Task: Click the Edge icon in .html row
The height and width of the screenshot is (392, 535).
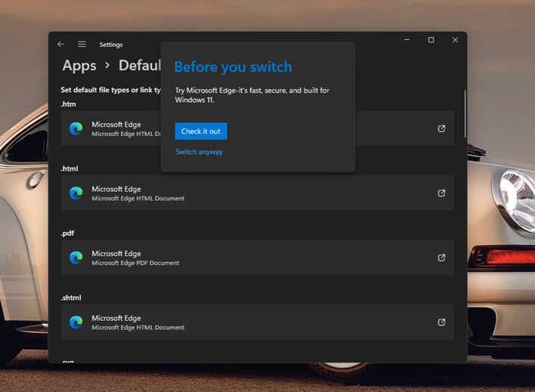Action: [x=76, y=193]
